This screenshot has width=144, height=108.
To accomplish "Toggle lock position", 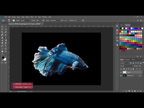I will (129, 69).
